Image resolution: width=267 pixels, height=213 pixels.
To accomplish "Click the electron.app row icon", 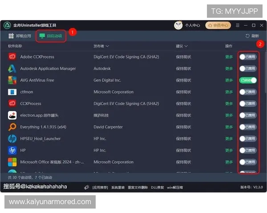I will 12,115.
